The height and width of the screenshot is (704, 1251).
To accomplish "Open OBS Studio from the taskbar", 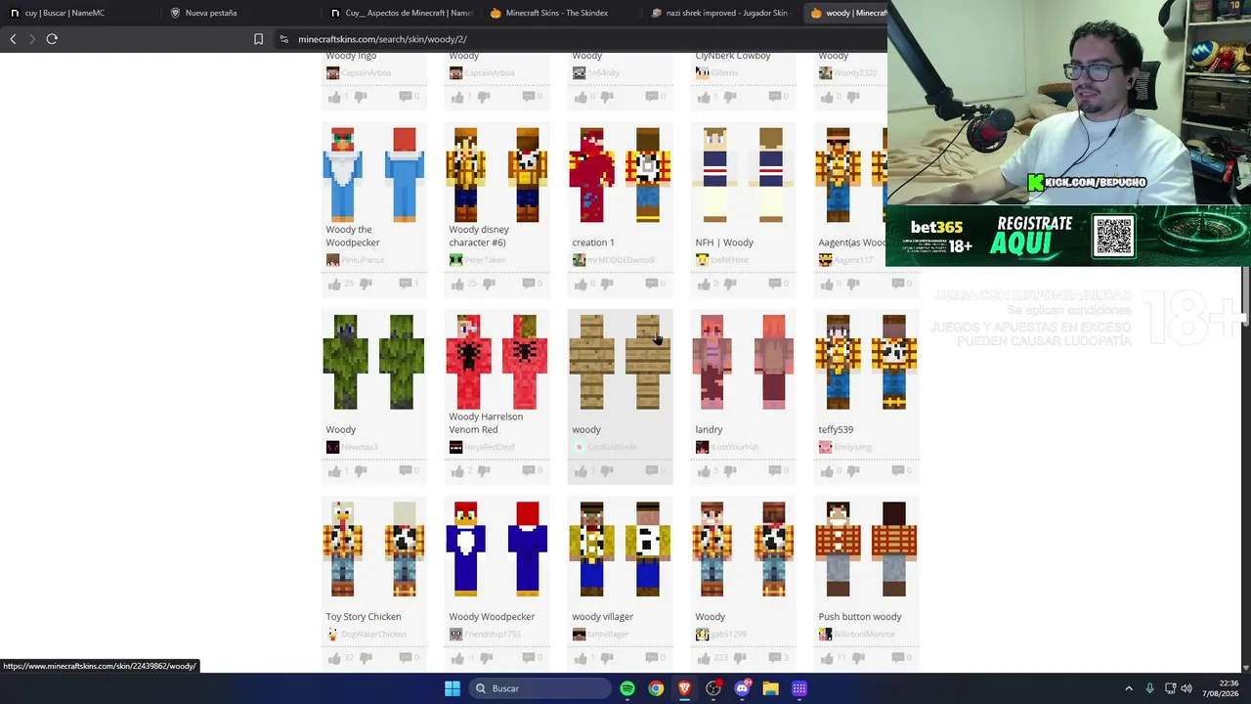I will click(x=713, y=688).
